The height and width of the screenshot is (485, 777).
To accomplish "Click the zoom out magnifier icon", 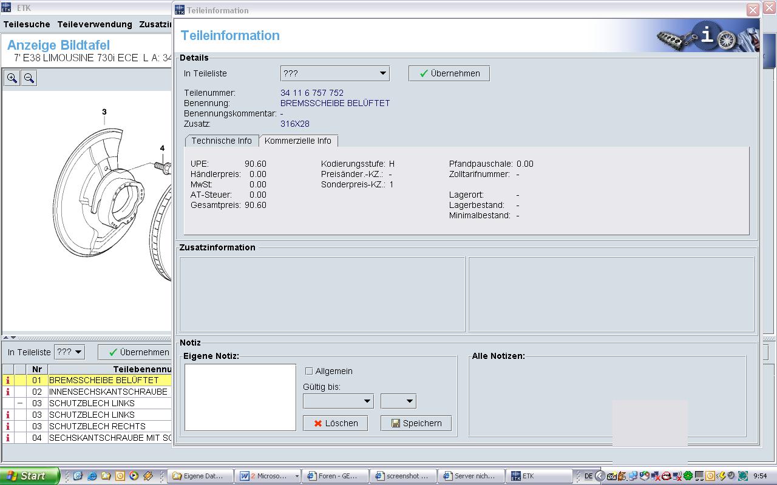I will (x=29, y=78).
